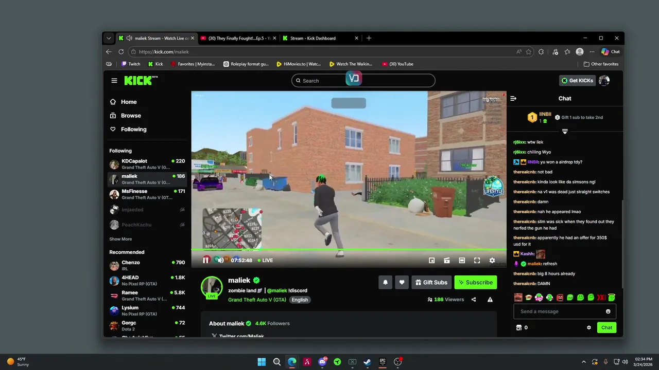Show hidden system tray icons
Image resolution: width=659 pixels, height=370 pixels.
tap(584, 362)
